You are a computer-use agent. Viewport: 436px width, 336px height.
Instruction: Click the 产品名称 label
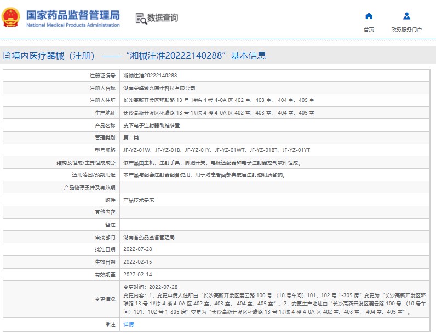pyautogui.click(x=105, y=126)
